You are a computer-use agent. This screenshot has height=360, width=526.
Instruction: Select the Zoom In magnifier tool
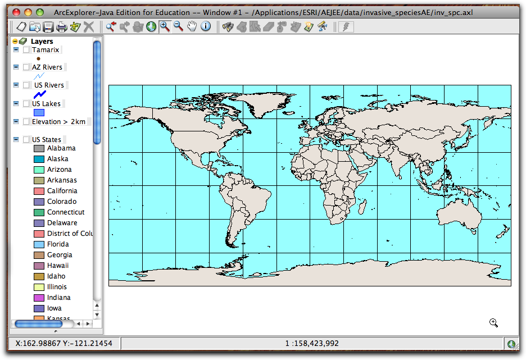pyautogui.click(x=165, y=26)
